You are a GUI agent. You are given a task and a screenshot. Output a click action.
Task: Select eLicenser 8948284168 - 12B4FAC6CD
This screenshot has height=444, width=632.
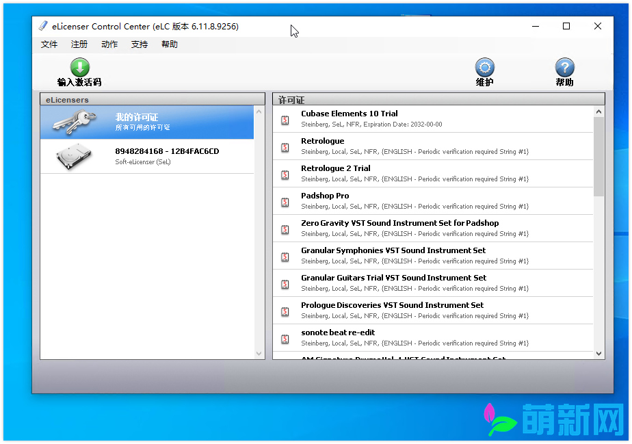(147, 157)
